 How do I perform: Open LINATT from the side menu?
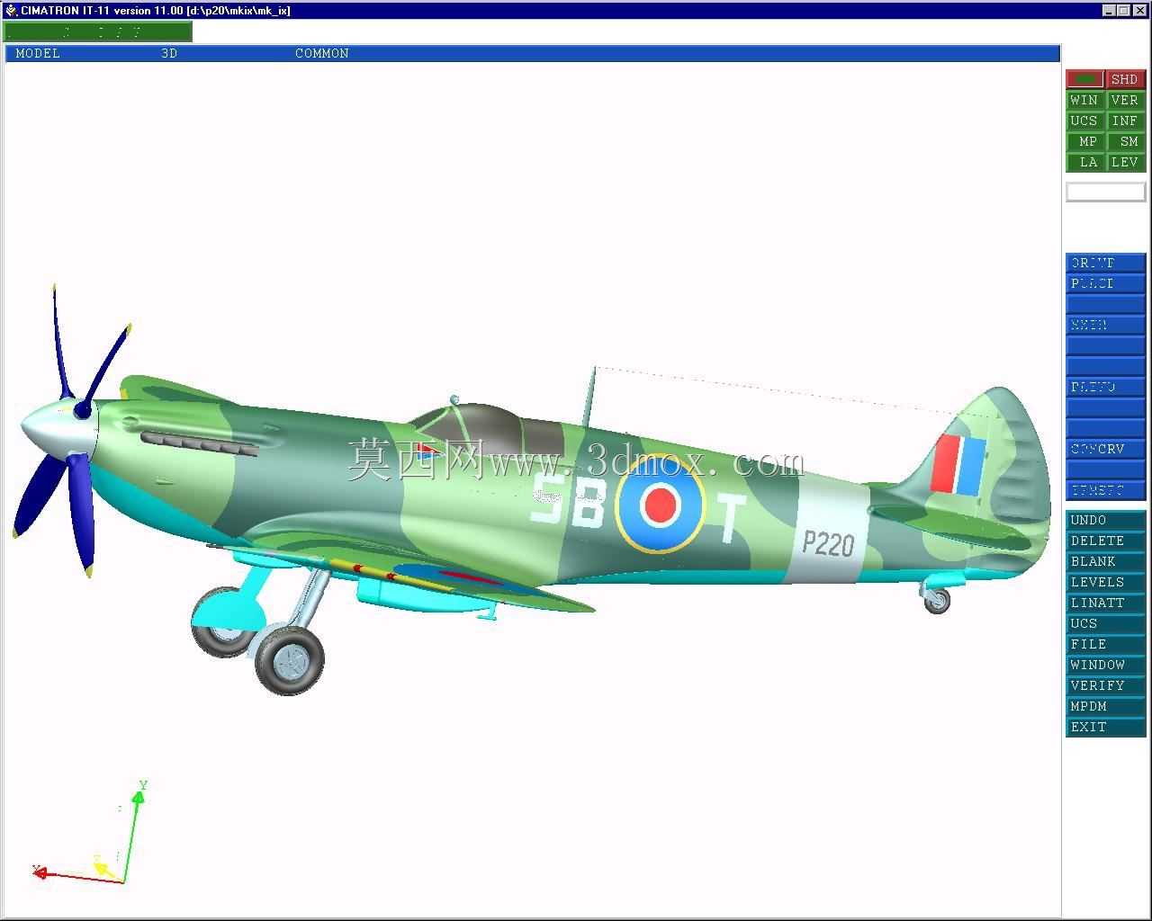coord(1106,603)
